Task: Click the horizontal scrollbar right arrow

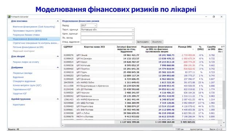Action: [221, 126]
